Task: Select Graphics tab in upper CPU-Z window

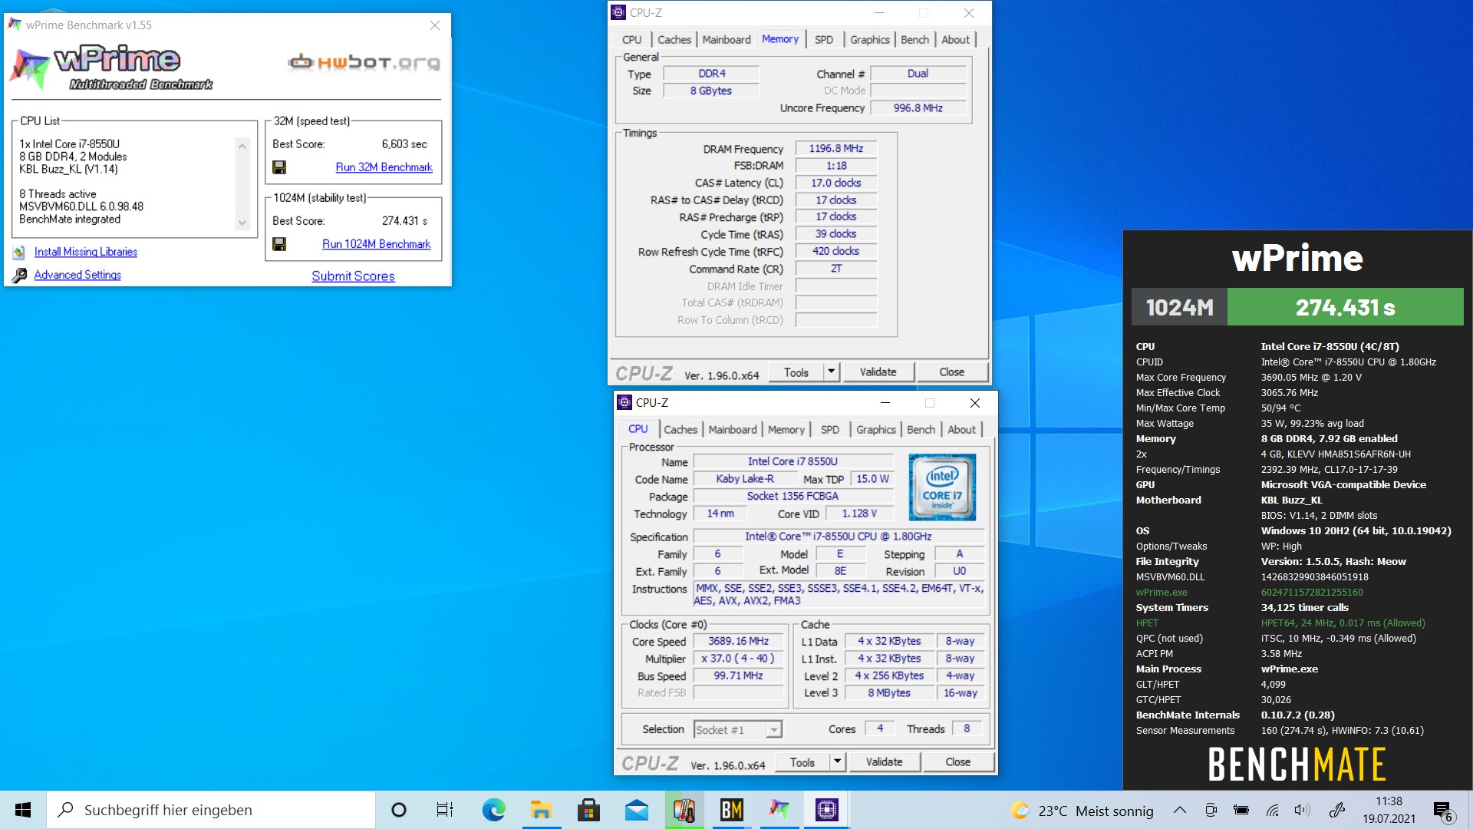Action: 870,40
